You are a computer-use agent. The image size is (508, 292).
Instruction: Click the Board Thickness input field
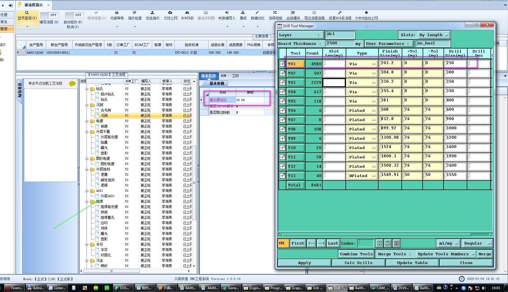click(340, 43)
